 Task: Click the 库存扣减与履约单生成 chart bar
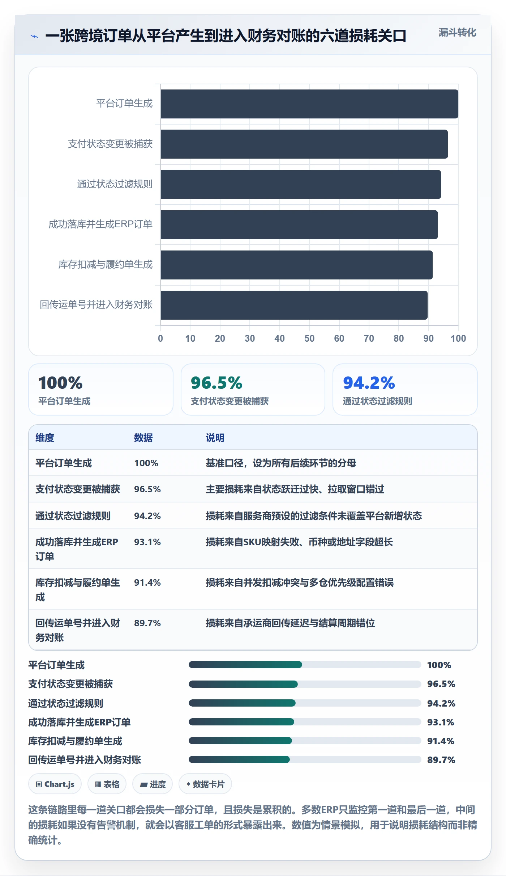[x=297, y=265]
